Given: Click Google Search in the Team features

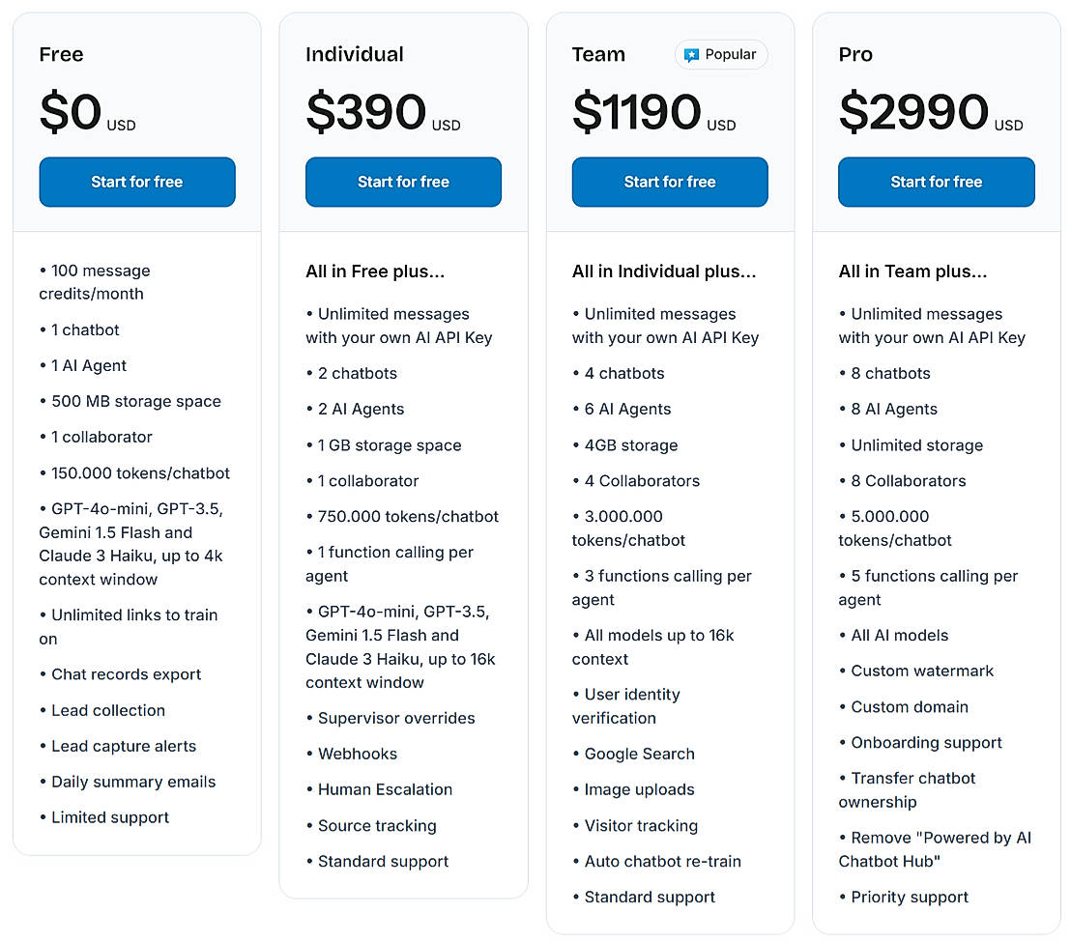Looking at the screenshot, I should 639,754.
